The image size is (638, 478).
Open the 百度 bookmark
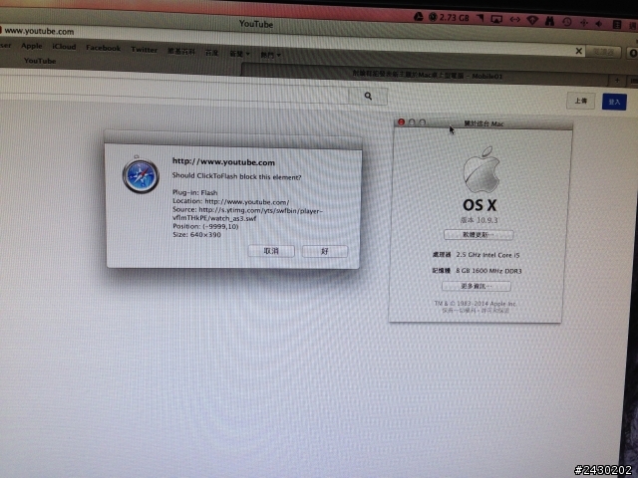pos(211,53)
